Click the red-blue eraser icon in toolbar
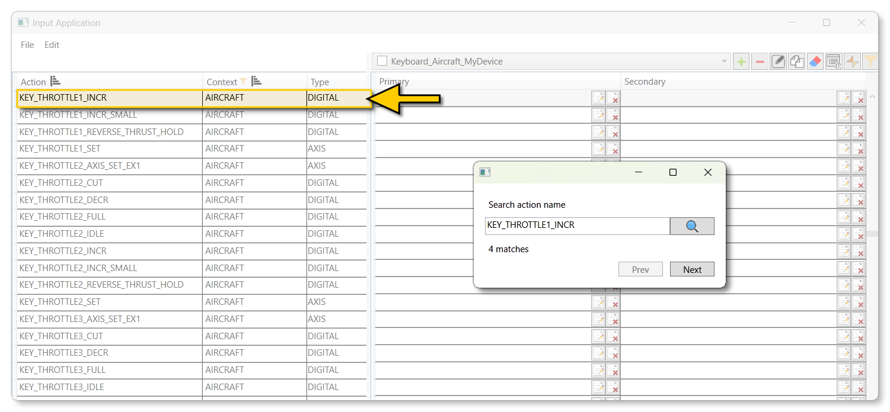 coord(815,62)
